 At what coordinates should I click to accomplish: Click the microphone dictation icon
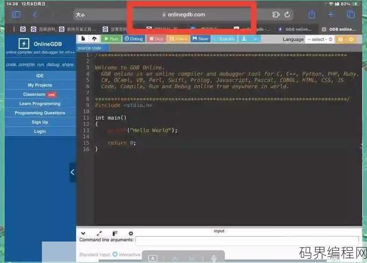point(214,258)
